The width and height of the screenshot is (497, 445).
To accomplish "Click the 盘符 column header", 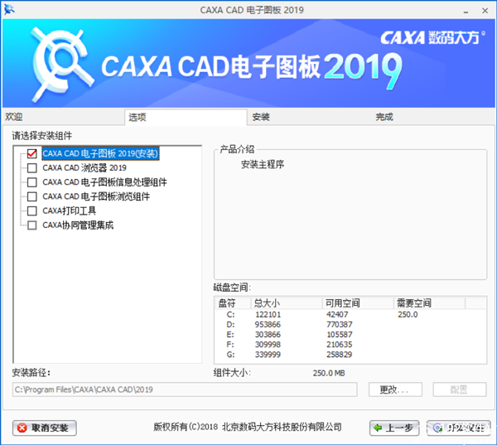I will pos(233,303).
